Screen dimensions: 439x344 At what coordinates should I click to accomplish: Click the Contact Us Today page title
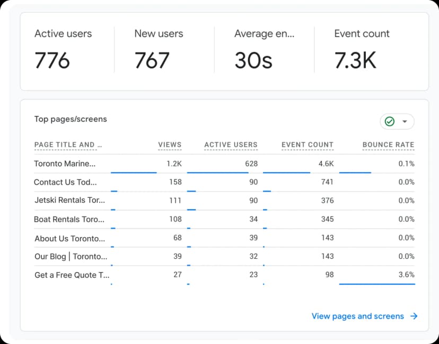coord(65,182)
